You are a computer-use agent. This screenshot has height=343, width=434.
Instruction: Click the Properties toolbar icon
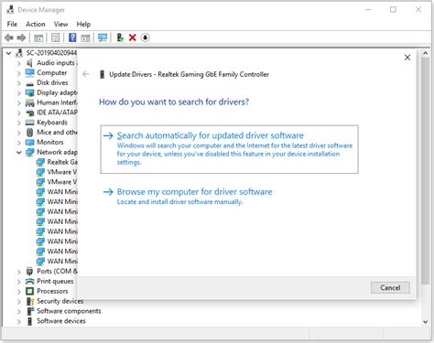(56, 38)
